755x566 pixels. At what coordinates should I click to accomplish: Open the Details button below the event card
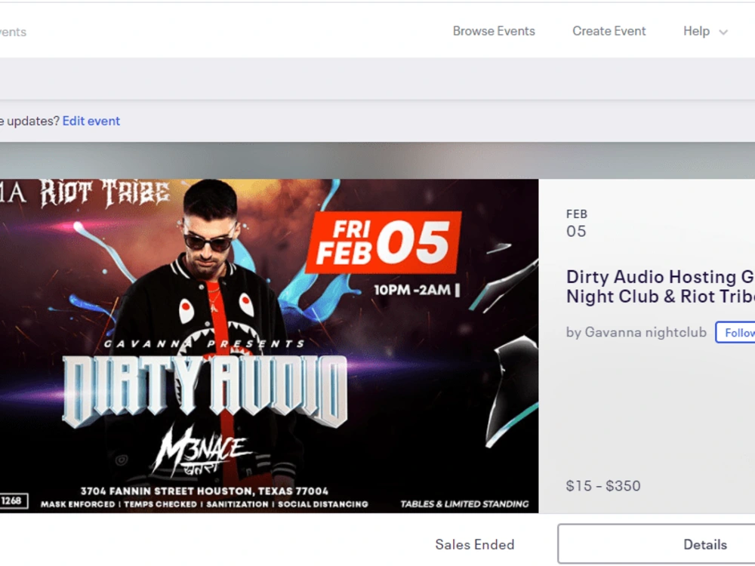pos(656,544)
